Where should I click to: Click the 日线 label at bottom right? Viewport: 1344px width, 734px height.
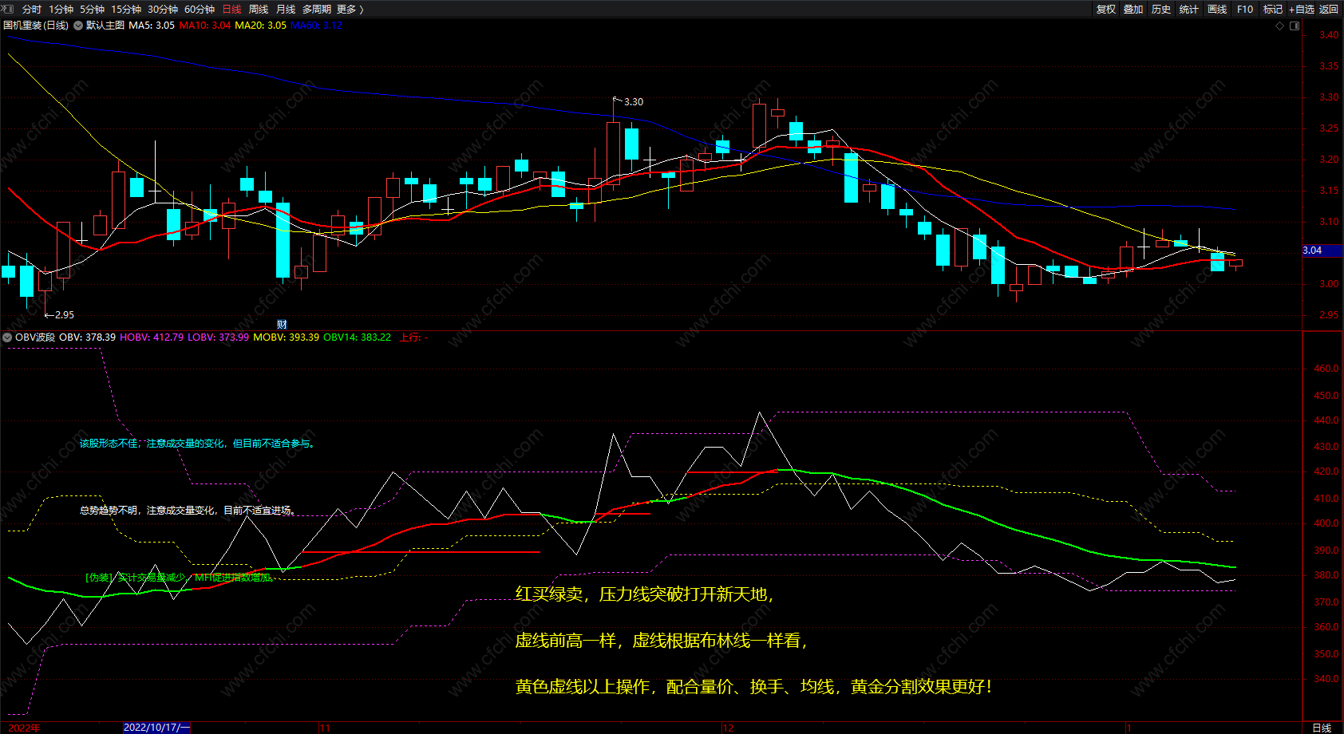1322,728
